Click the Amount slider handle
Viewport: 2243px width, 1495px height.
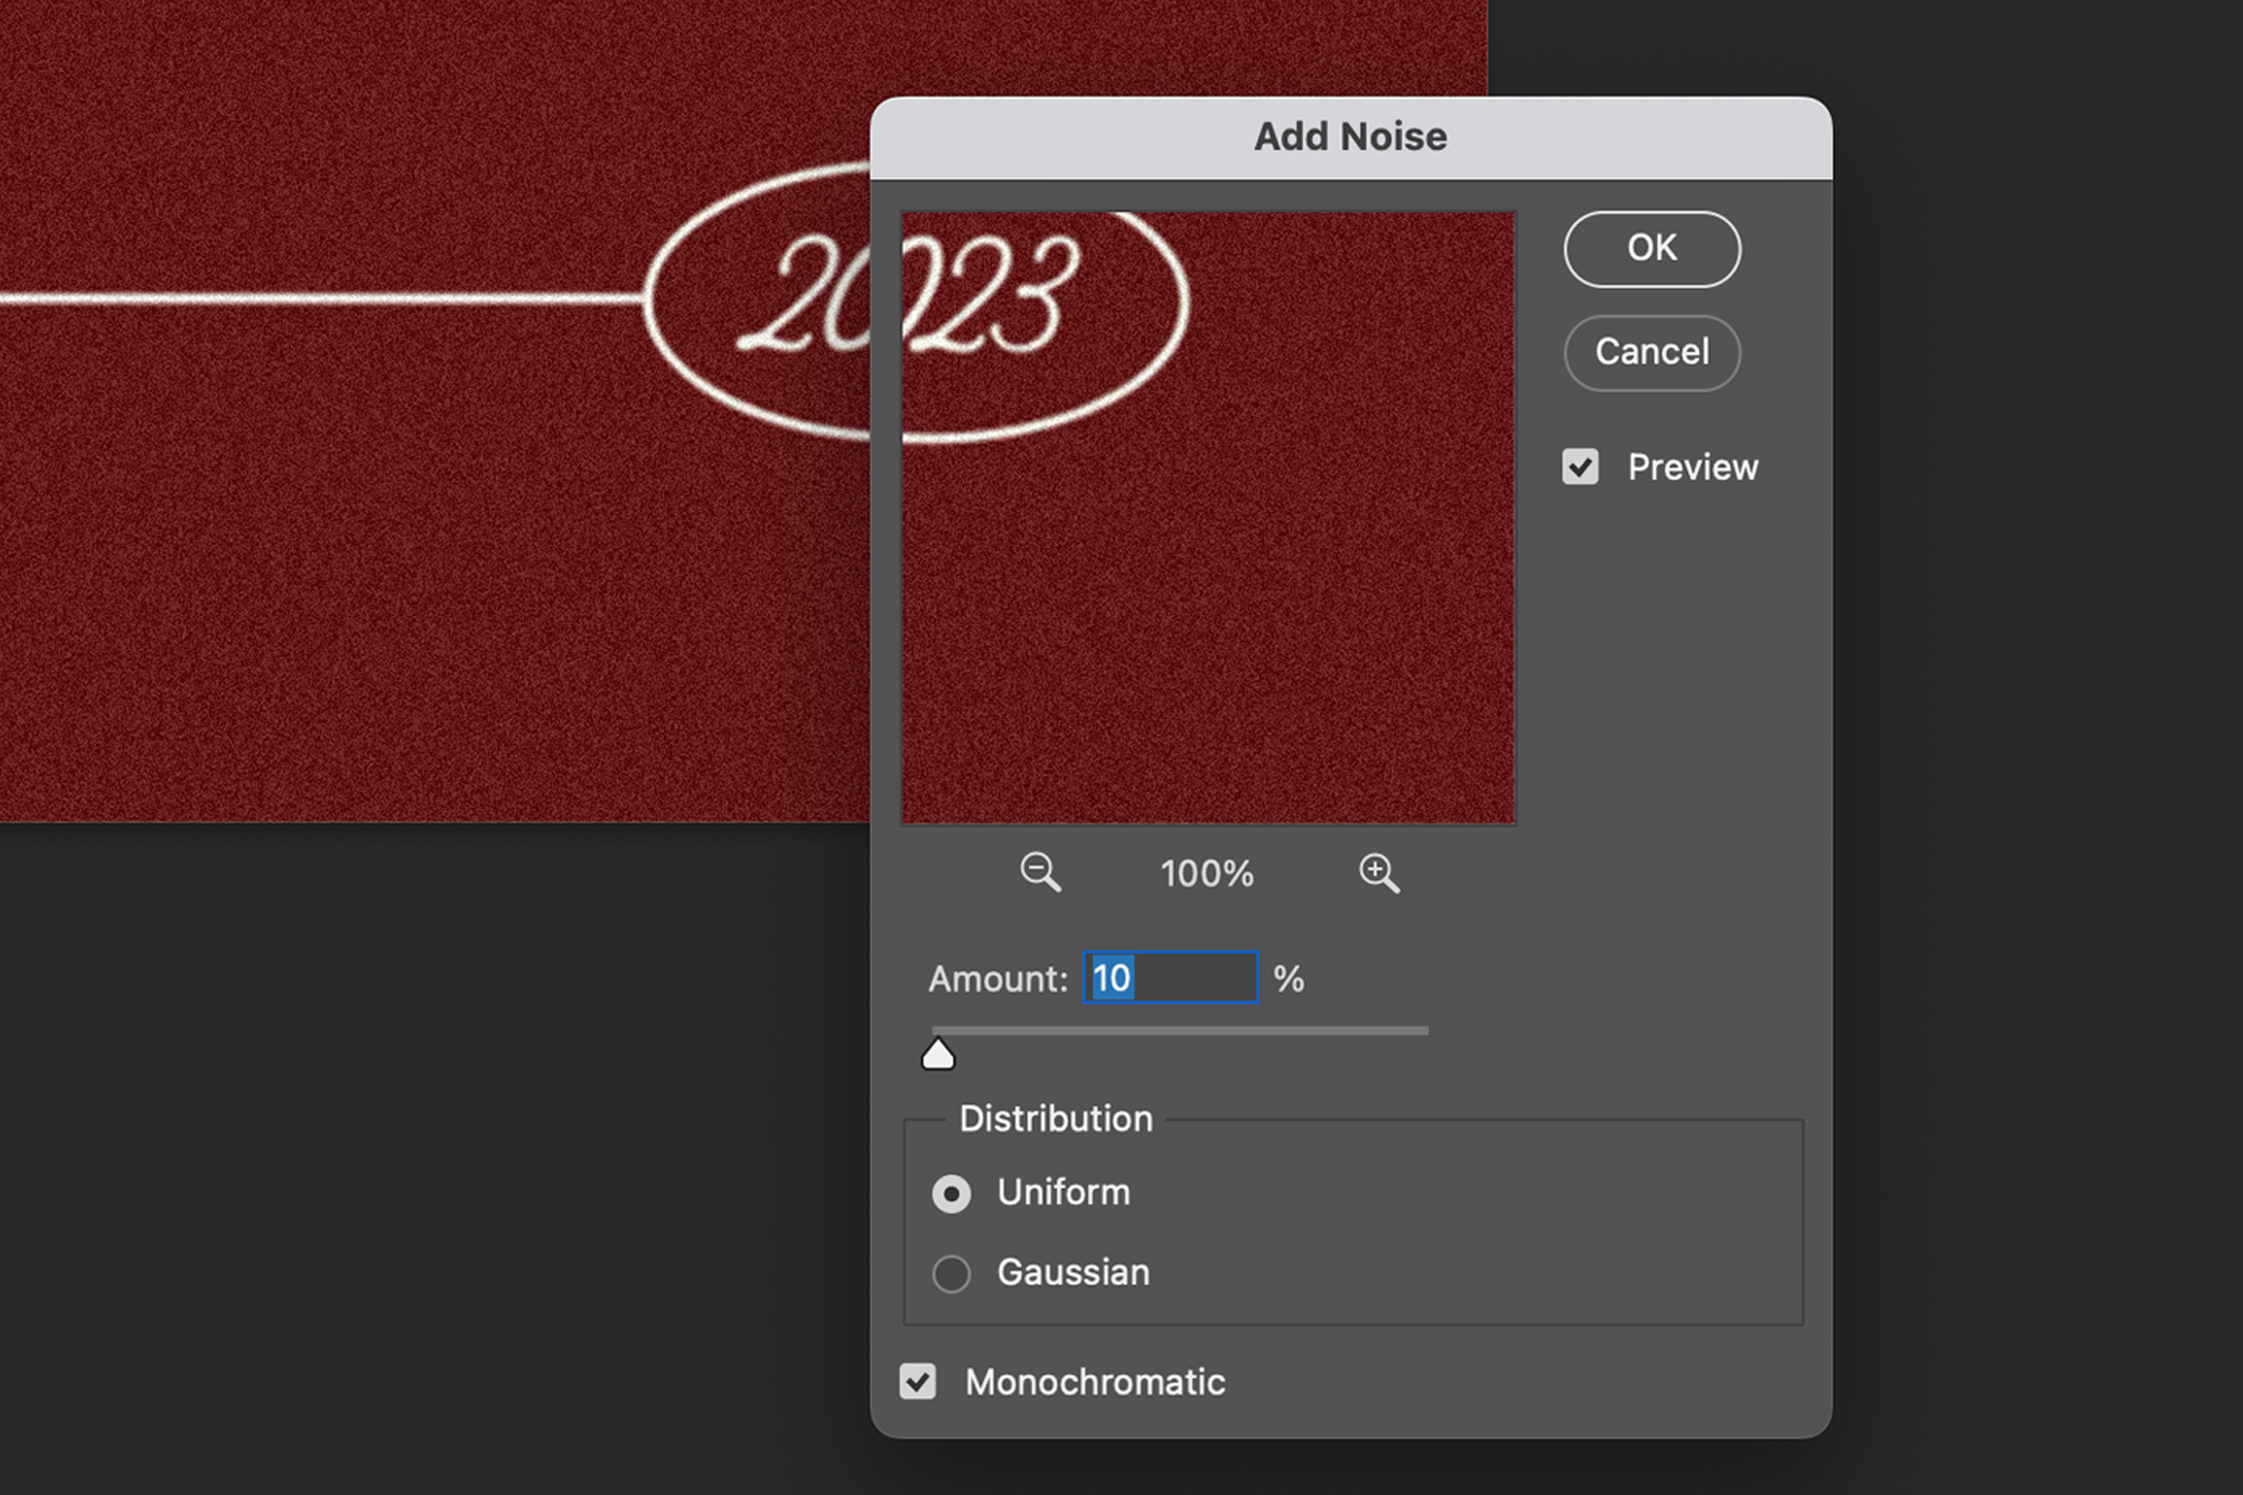coord(938,1055)
